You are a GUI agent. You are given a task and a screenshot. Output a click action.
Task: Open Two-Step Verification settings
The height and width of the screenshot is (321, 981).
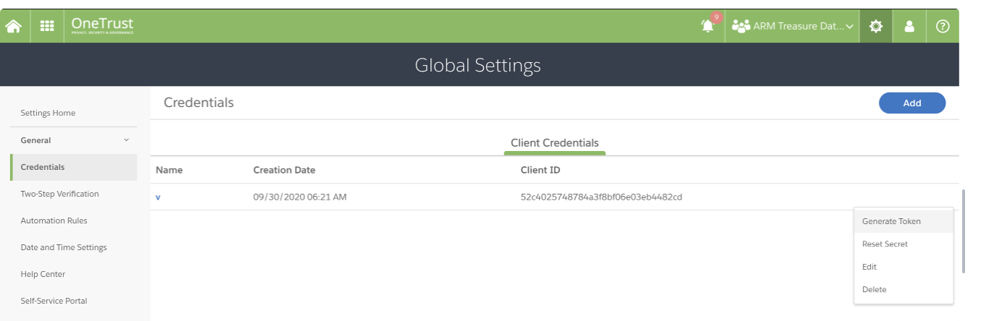[59, 194]
